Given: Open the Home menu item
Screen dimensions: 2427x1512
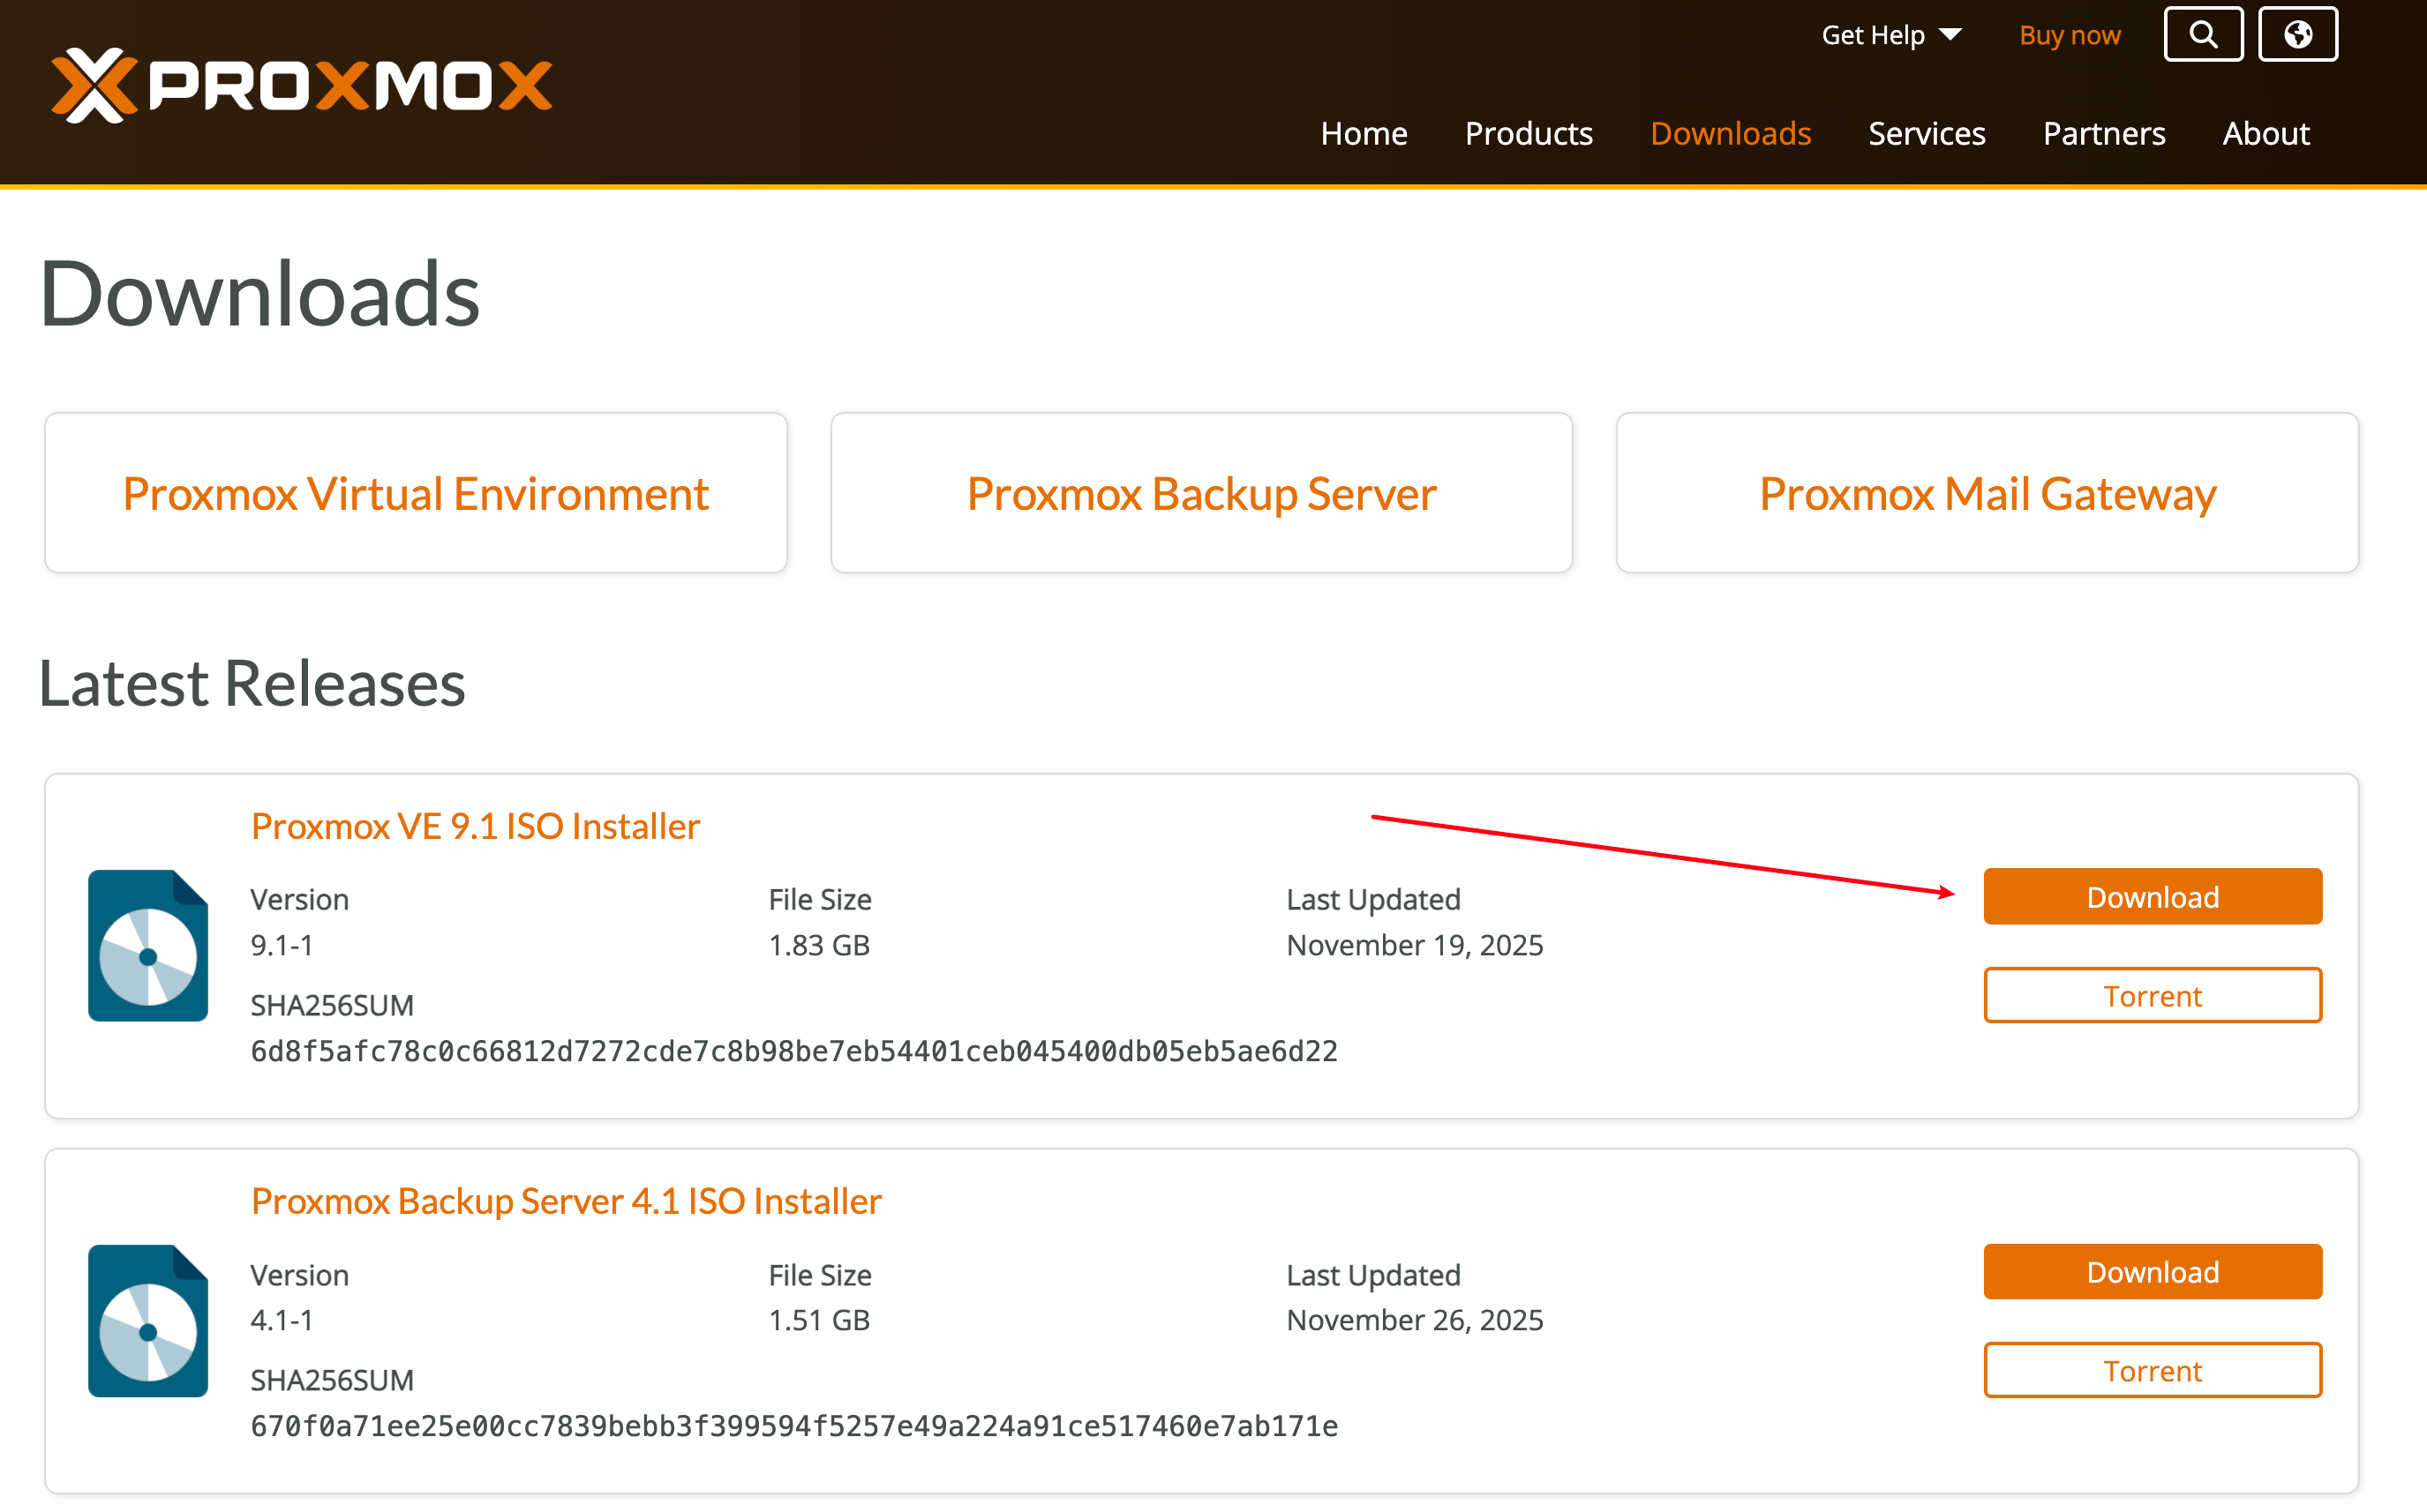Looking at the screenshot, I should [x=1363, y=133].
